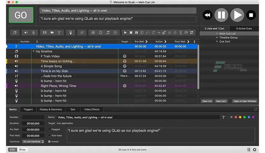Screen dimensions: 265x153
Task: Open the settings gear in status bar
Action: pyautogui.click(x=254, y=150)
